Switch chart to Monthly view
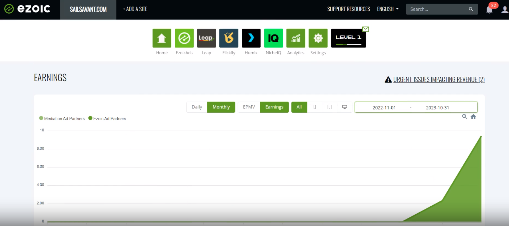The image size is (509, 226). [221, 107]
